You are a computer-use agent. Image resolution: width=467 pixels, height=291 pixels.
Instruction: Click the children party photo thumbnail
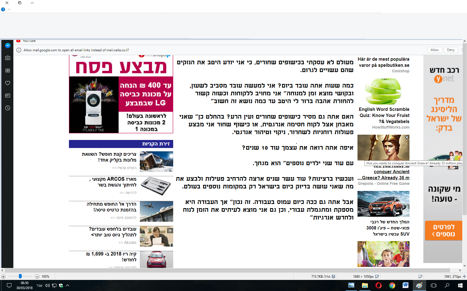click(383, 254)
